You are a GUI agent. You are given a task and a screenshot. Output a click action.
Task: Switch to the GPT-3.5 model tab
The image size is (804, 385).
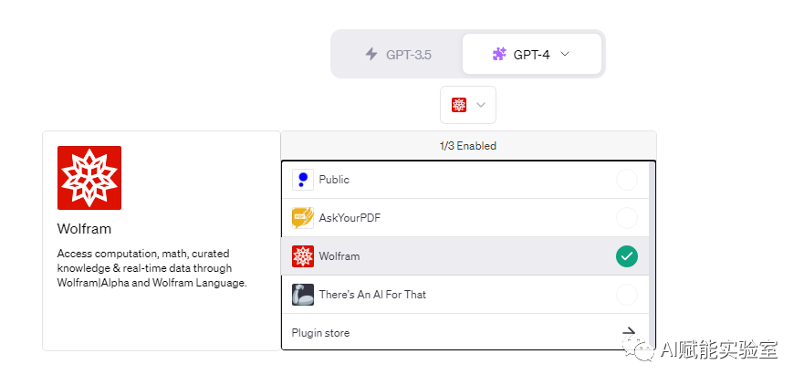[x=398, y=54]
